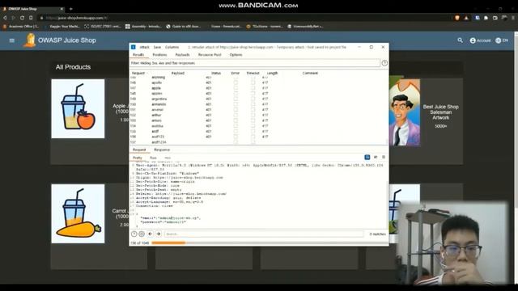Screen dimensions: 518x291
Task: Select the Hex view tab
Action: tap(168, 158)
